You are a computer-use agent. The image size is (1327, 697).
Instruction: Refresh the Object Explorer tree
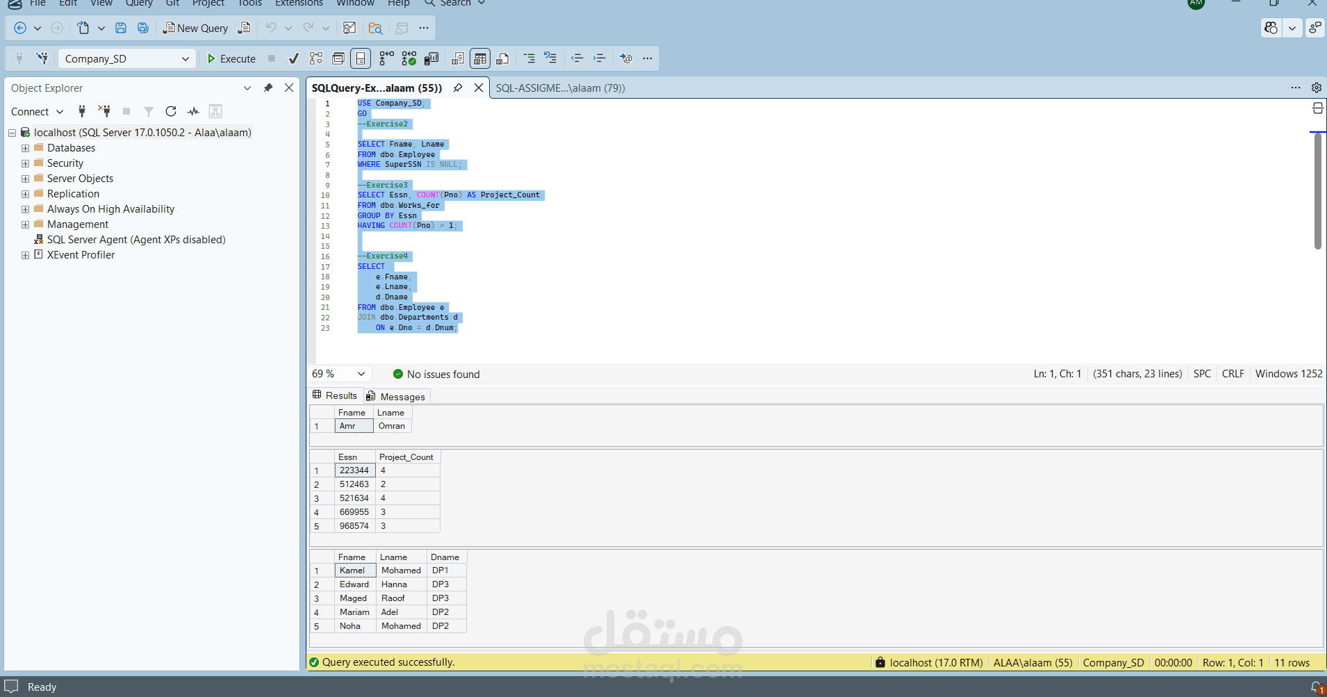click(170, 111)
